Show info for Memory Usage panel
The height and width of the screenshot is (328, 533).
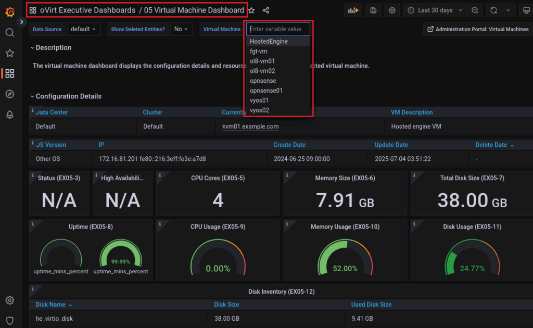click(287, 224)
